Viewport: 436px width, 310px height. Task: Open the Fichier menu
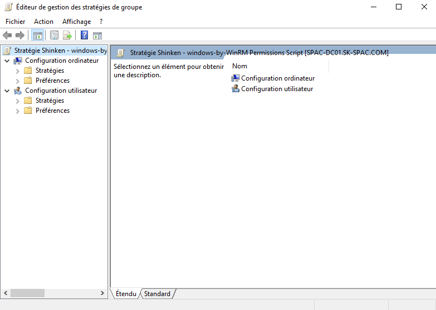point(16,22)
